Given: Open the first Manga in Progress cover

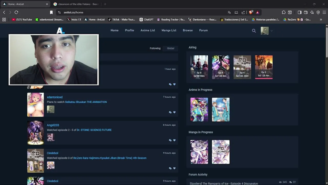Looking at the screenshot, I should pyautogui.click(x=199, y=152).
